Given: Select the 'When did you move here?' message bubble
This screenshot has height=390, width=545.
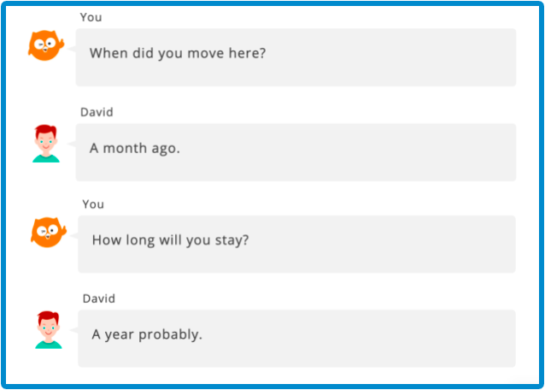Looking at the screenshot, I should (296, 57).
